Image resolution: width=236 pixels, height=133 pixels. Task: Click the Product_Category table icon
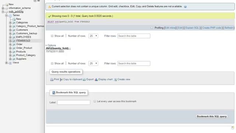(x=14, y=55)
